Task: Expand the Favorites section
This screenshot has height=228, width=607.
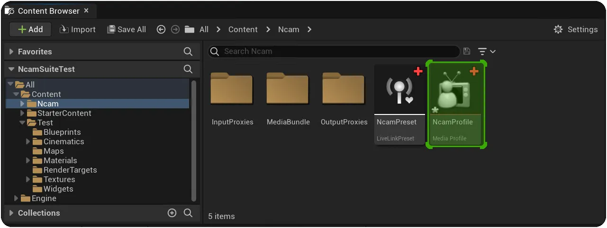Action: pos(11,52)
